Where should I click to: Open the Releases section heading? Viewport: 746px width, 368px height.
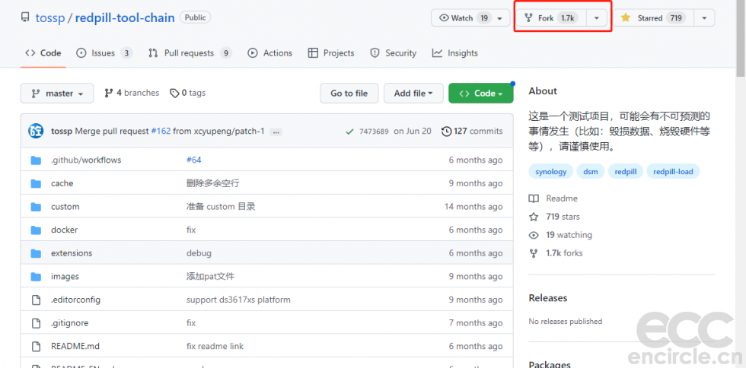pos(548,298)
